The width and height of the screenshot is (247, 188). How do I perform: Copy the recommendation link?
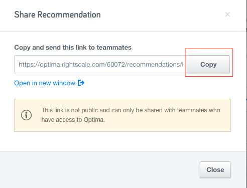pyautogui.click(x=208, y=64)
